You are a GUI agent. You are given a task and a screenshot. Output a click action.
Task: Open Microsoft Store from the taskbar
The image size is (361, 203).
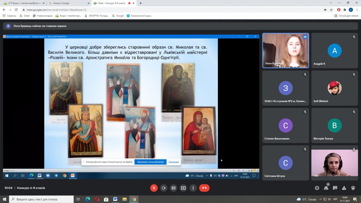[106, 199]
